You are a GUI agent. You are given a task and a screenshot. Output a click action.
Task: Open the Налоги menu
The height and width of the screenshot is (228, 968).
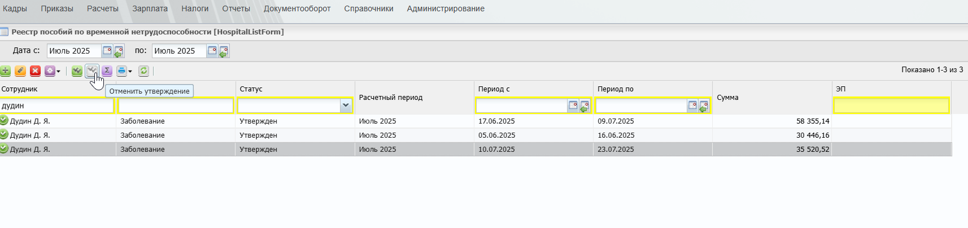pyautogui.click(x=195, y=8)
